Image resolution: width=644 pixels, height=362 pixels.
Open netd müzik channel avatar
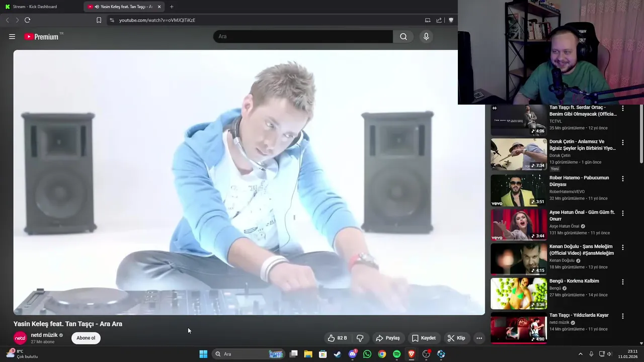click(20, 338)
